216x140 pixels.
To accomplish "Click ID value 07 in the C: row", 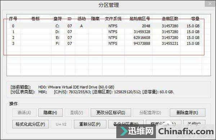I will (69, 26).
